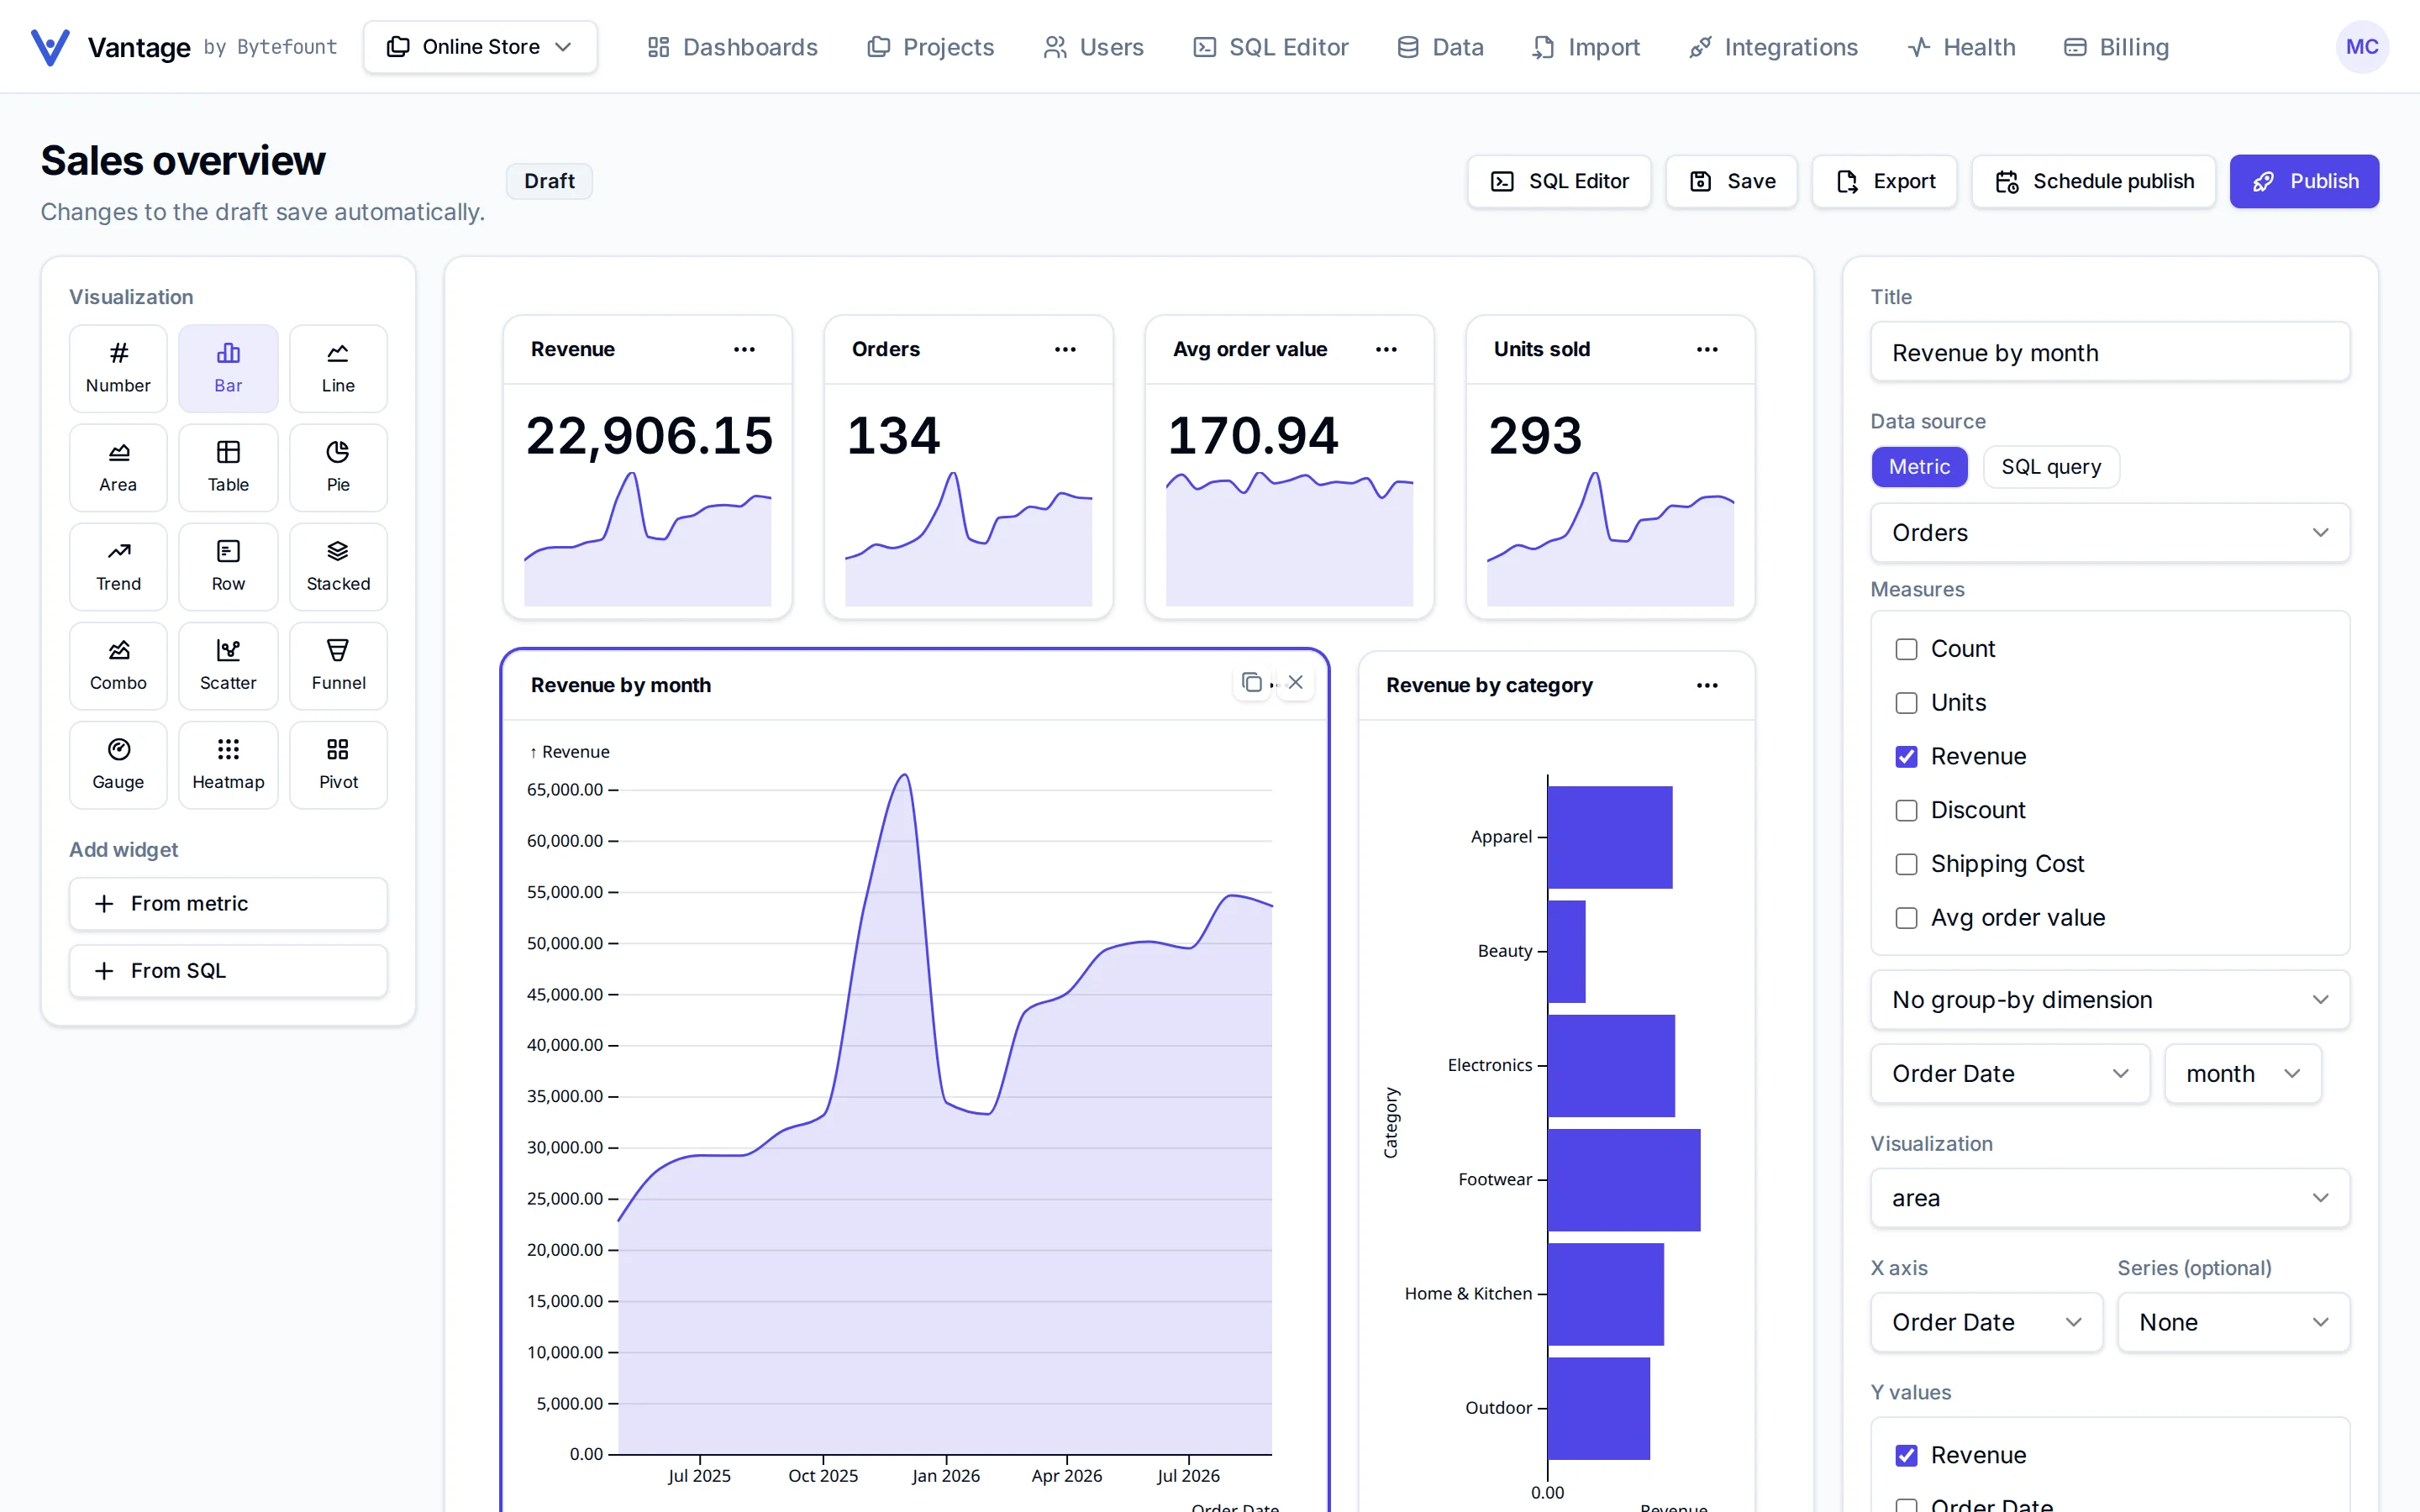Enable the Discount measure
Viewport: 2420px width, 1512px height.
1906,810
